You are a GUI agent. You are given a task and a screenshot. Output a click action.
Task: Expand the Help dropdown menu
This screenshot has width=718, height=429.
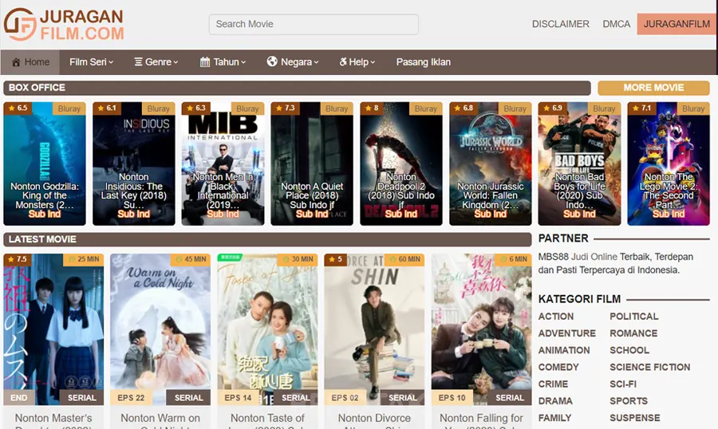[357, 62]
